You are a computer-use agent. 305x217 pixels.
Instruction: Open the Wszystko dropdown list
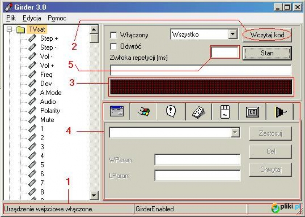pyautogui.click(x=233, y=34)
